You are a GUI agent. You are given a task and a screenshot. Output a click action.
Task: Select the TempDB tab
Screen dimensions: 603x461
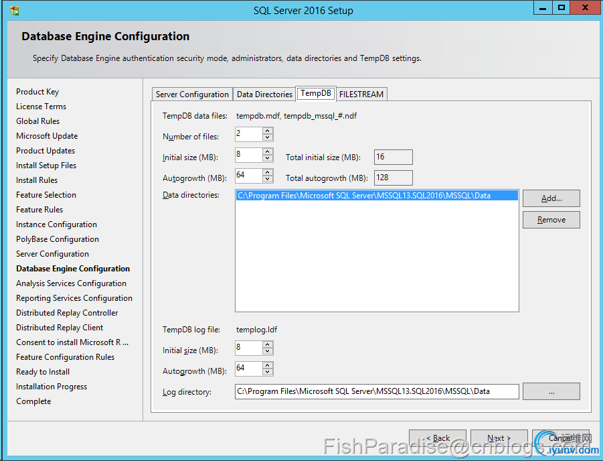(316, 93)
